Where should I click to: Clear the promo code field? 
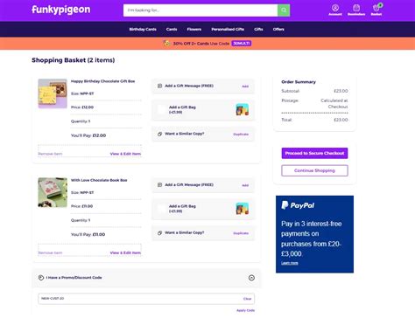(247, 299)
